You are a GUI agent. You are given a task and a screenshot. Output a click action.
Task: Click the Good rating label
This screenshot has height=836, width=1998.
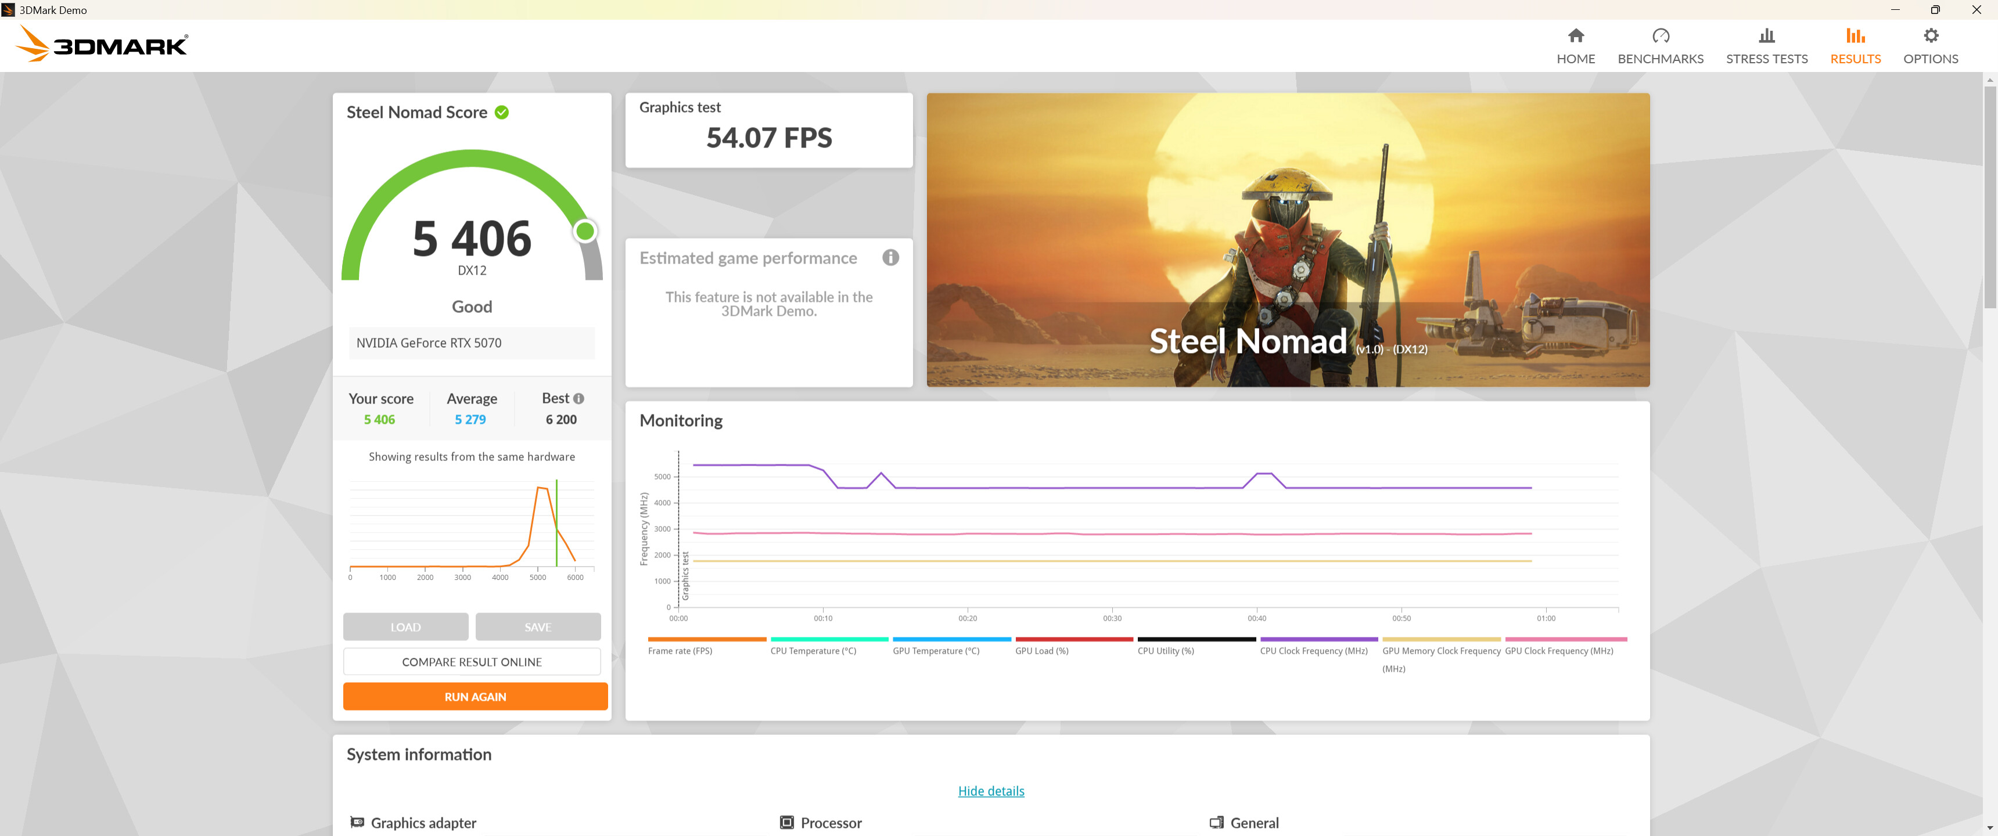472,307
